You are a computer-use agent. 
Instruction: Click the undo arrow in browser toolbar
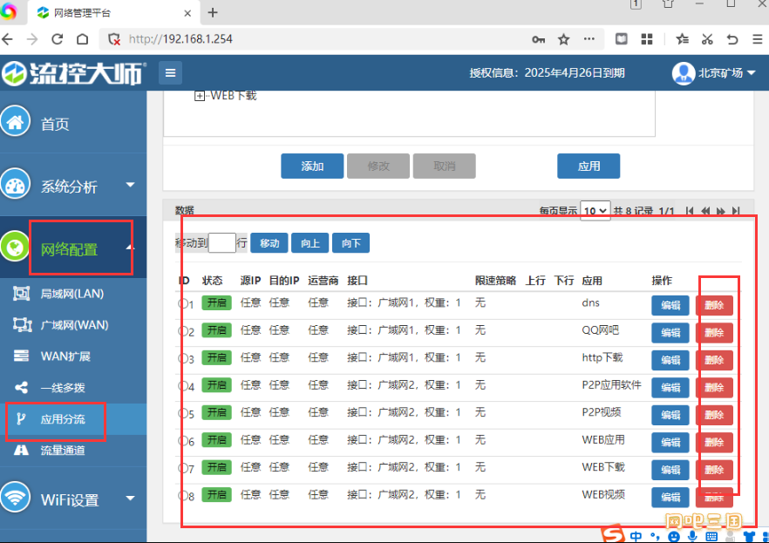(x=732, y=39)
